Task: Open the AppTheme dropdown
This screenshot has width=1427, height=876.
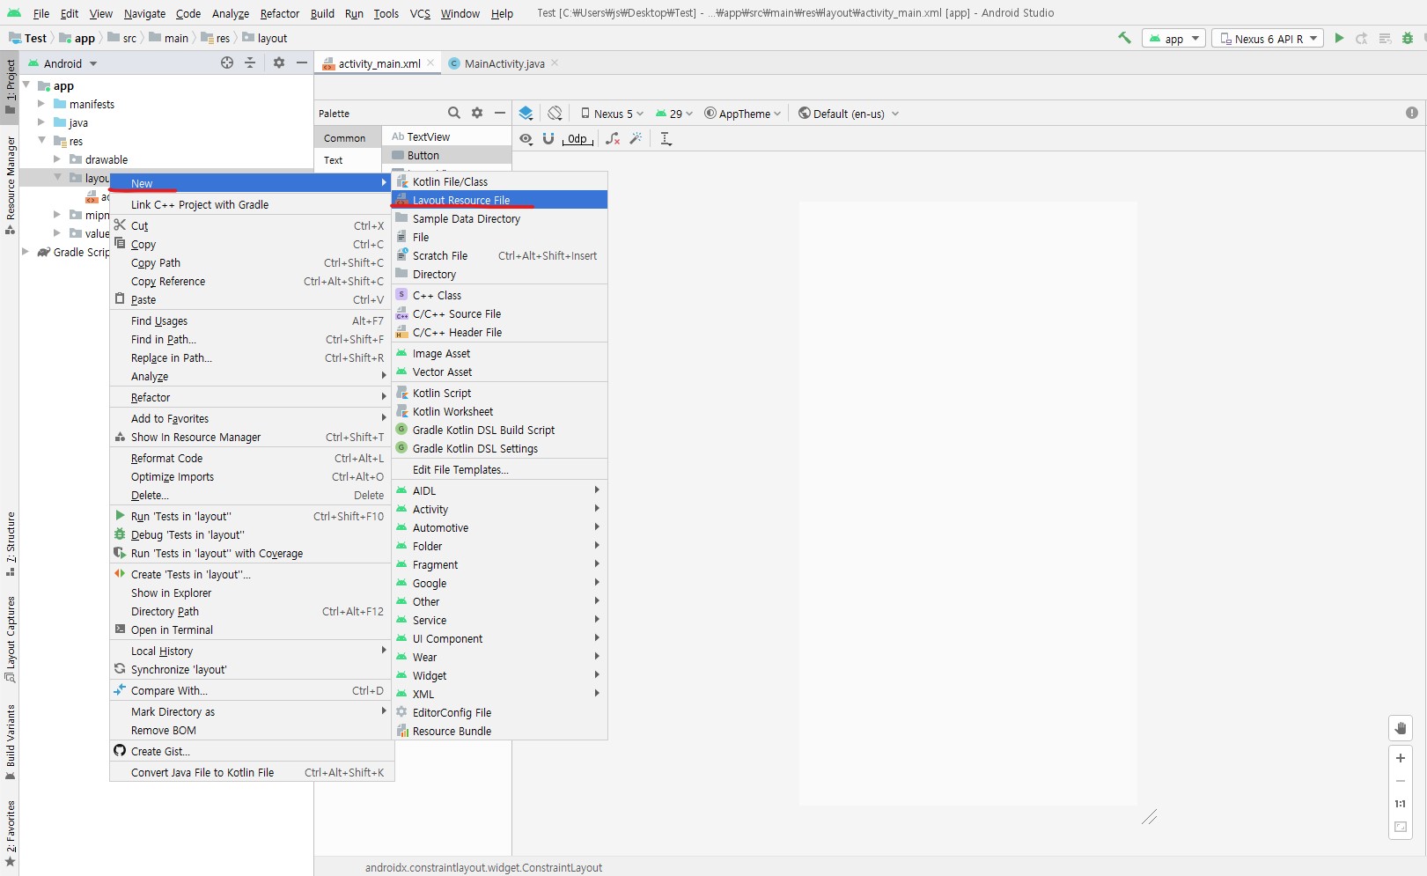Action: pyautogui.click(x=743, y=114)
